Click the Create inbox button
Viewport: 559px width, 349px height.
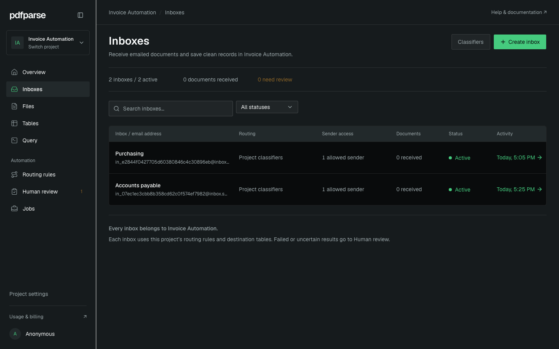(520, 42)
